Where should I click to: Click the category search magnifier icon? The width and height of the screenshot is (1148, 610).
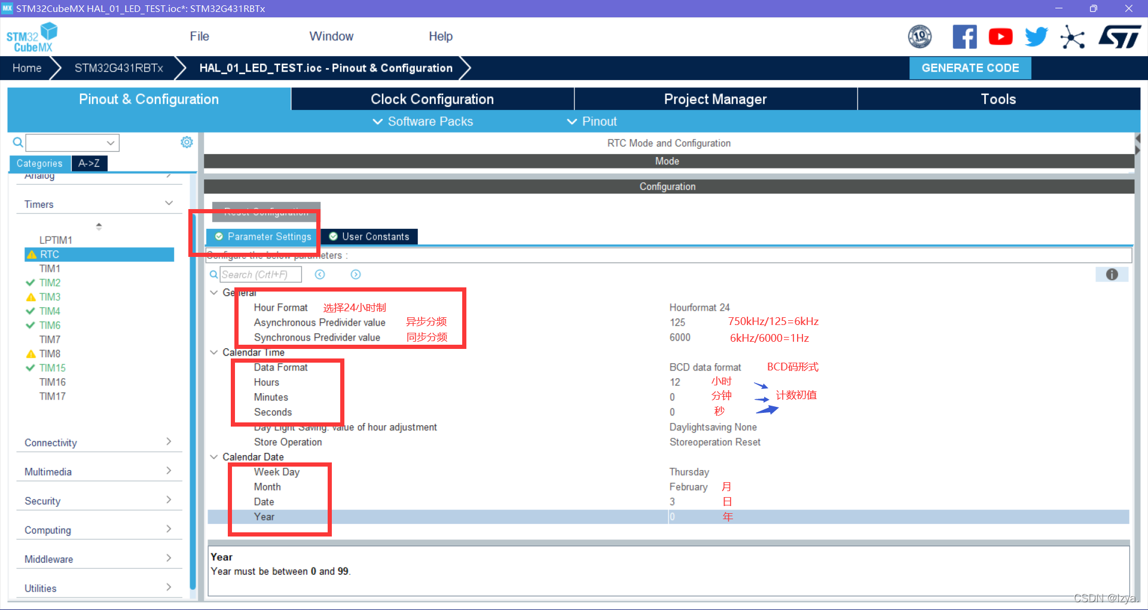tap(18, 142)
